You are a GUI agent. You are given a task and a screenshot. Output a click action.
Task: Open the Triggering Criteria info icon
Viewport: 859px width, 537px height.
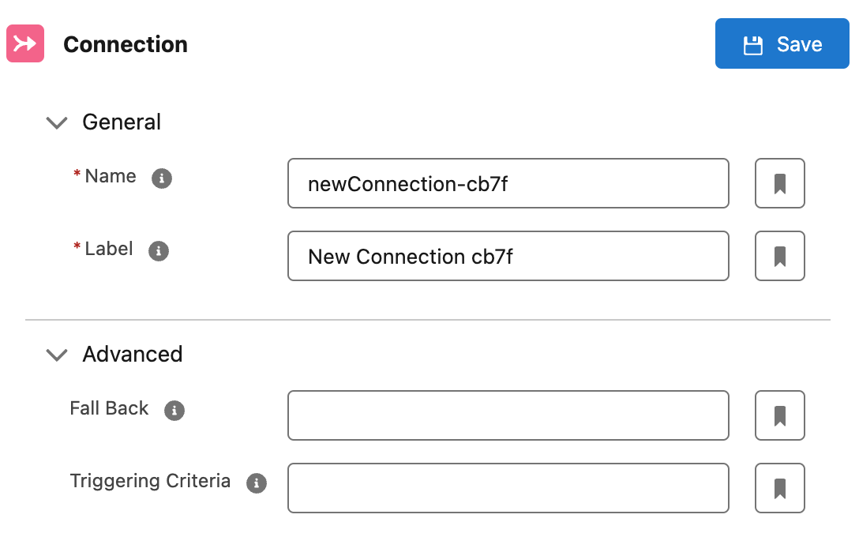click(x=257, y=483)
